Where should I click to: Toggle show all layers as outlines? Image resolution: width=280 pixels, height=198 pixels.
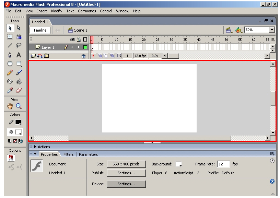[85, 39]
